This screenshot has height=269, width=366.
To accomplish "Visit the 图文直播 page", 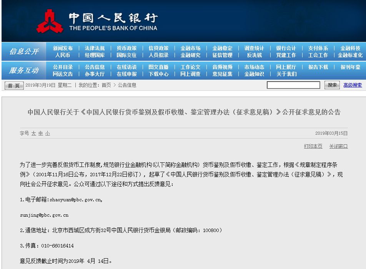I will (x=158, y=67).
